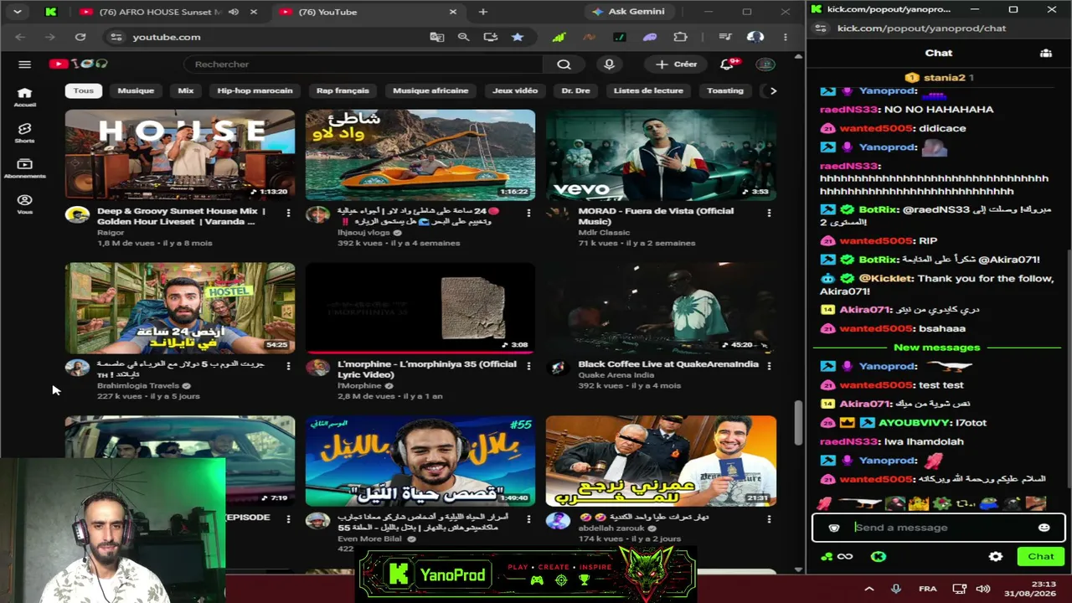Select the Listes de lecture chip
Viewport: 1072px width, 603px height.
tap(648, 90)
